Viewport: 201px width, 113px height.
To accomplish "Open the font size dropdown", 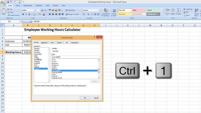I will click(39, 10).
